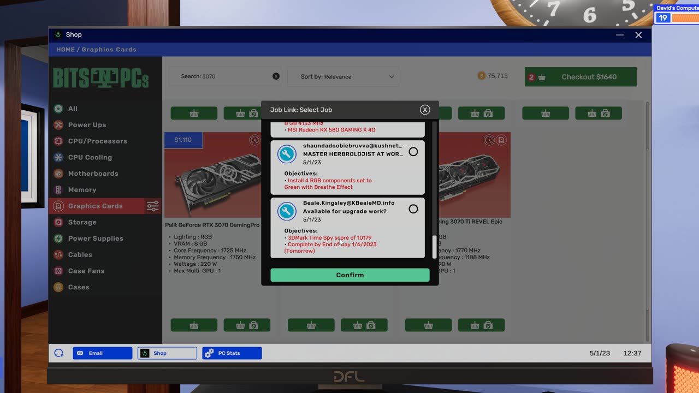Click wrench icon of shaundadoobiebruvva job
Screen dimensions: 699x393
tap(287, 154)
